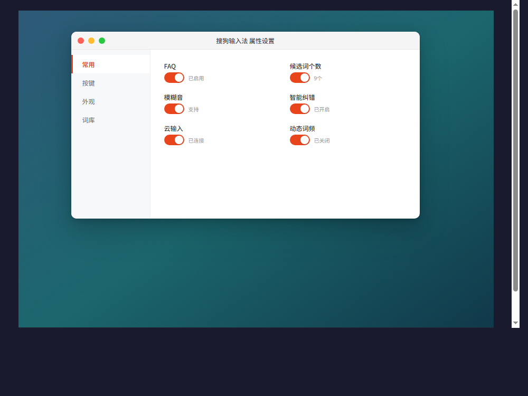Switch off 智能纠错 toggle
This screenshot has width=528, height=396.
pyautogui.click(x=300, y=109)
